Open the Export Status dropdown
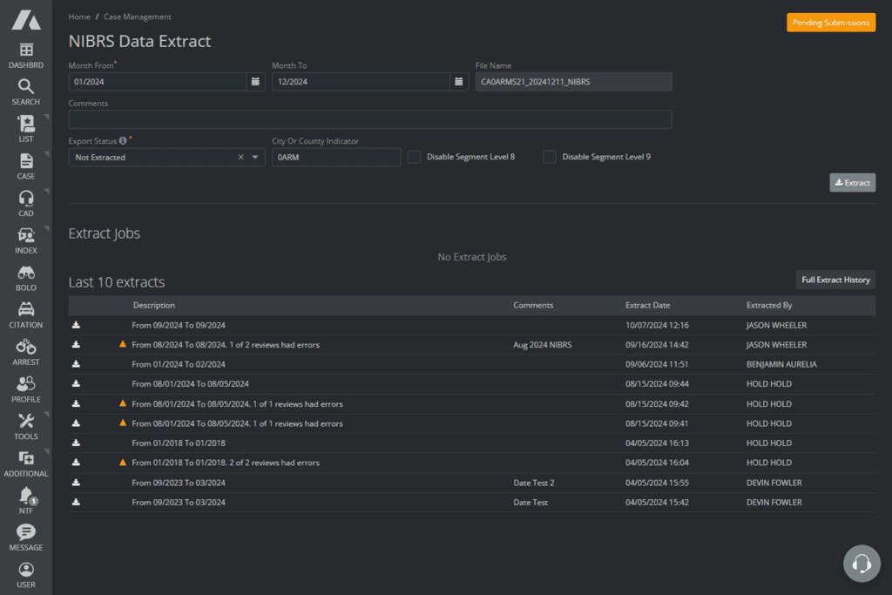 click(254, 157)
